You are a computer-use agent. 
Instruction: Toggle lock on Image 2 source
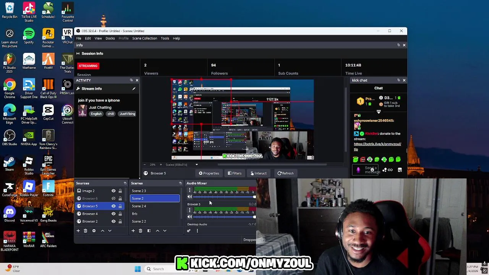(x=120, y=191)
